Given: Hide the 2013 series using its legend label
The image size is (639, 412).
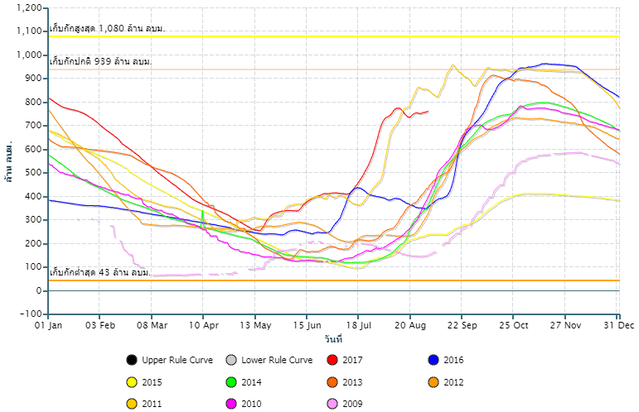Looking at the screenshot, I should [x=351, y=382].
